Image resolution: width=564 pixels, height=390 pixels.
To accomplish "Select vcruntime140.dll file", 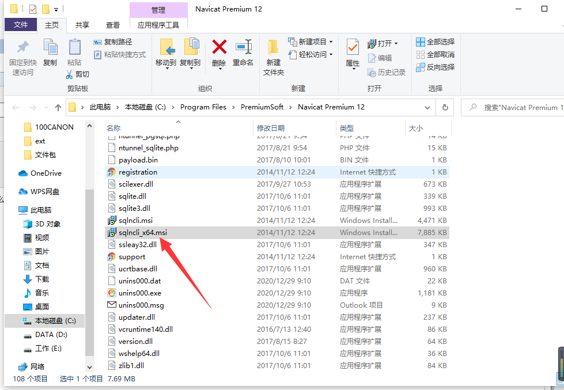I will [x=277, y=329].
